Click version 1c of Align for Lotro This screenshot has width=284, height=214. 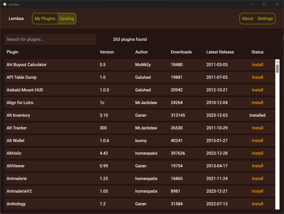click(102, 103)
